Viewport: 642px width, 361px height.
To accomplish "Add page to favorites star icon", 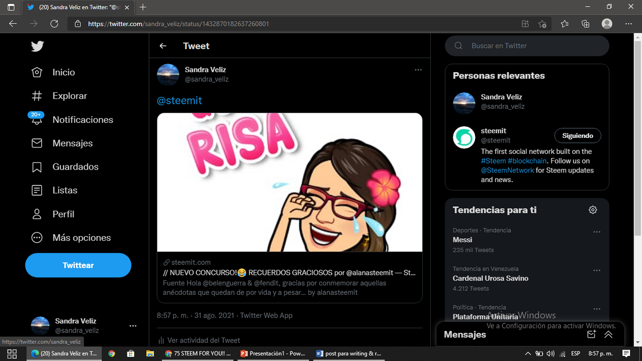I will 542,24.
